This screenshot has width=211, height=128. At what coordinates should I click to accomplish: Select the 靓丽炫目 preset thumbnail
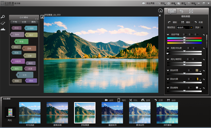pos(112,112)
